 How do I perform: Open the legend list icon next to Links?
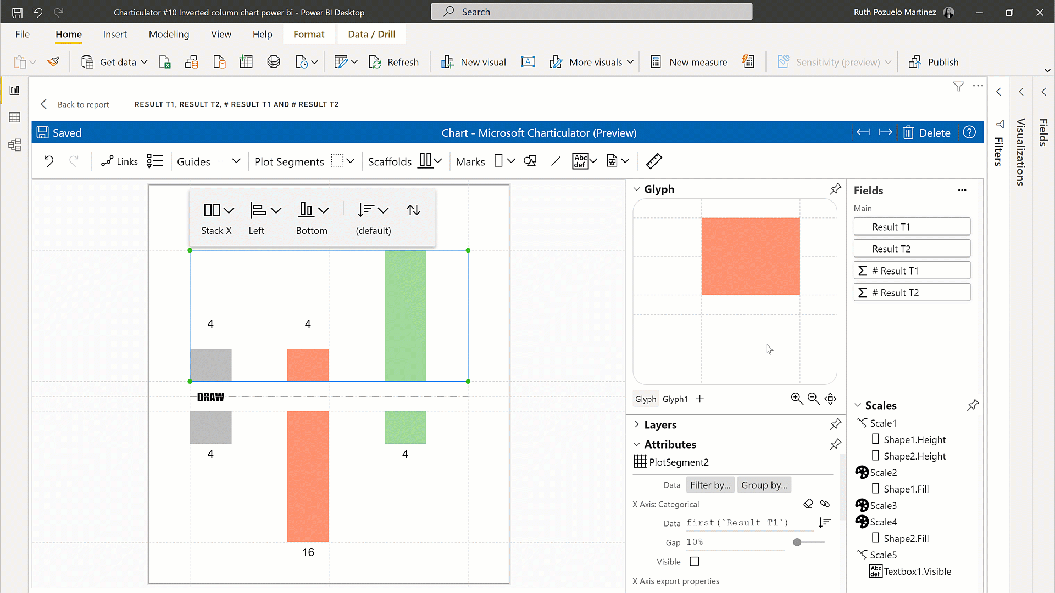pos(155,161)
